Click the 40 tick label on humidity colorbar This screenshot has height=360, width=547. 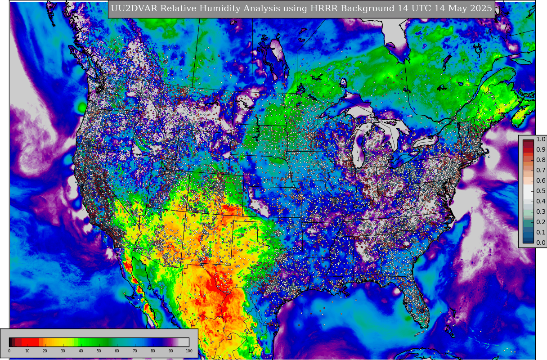coord(81,351)
